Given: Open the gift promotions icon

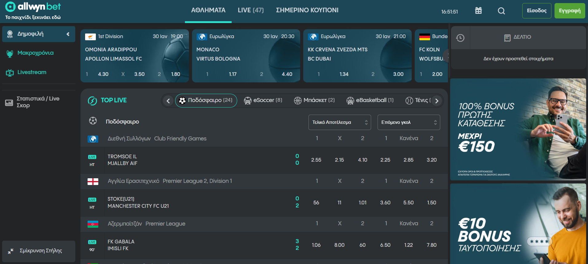Looking at the screenshot, I should click(x=478, y=11).
